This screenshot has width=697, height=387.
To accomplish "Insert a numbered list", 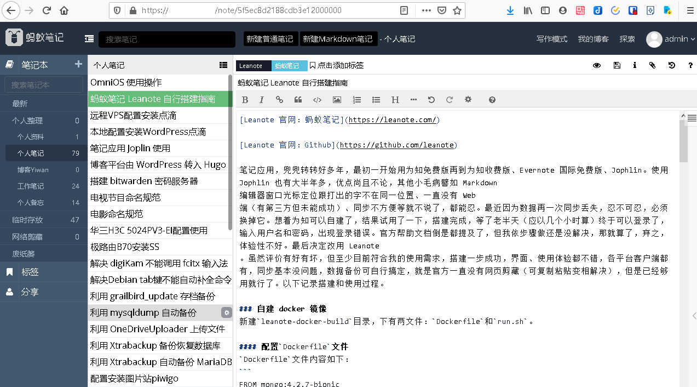I will [x=357, y=100].
